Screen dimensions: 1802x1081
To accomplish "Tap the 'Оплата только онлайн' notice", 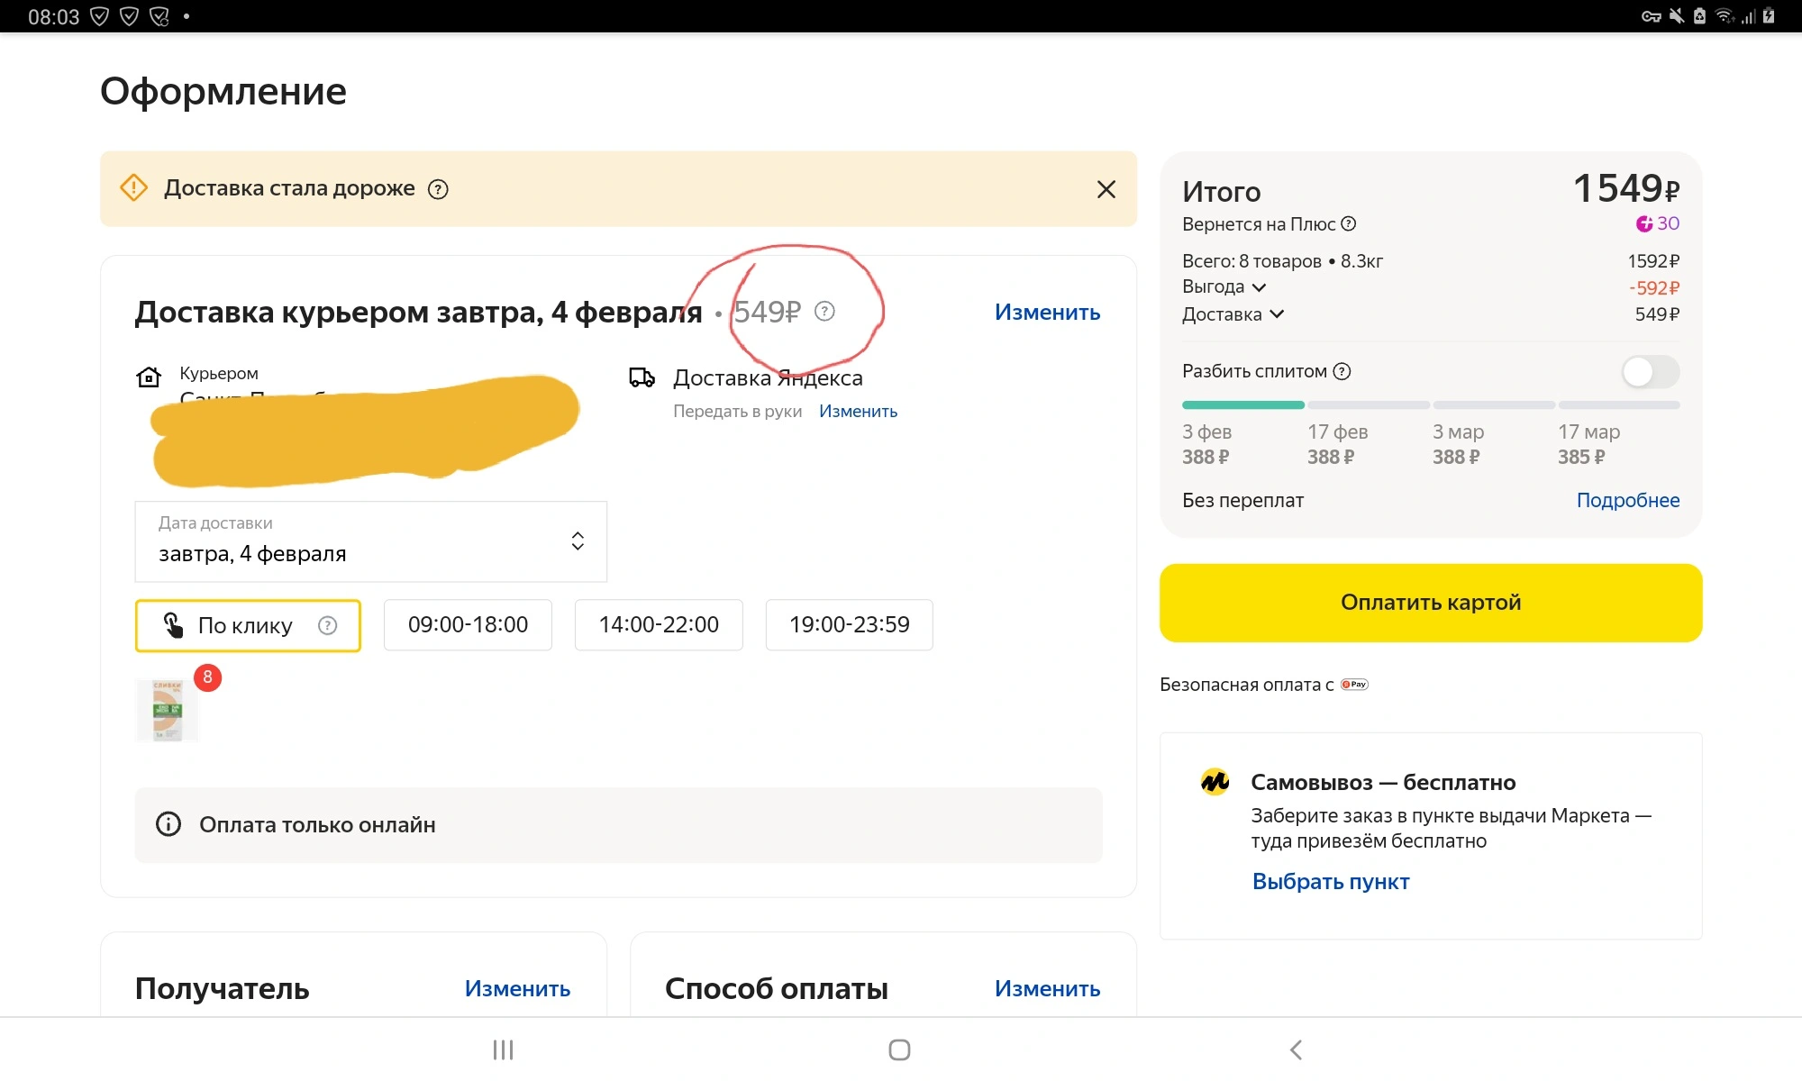I will coord(618,825).
